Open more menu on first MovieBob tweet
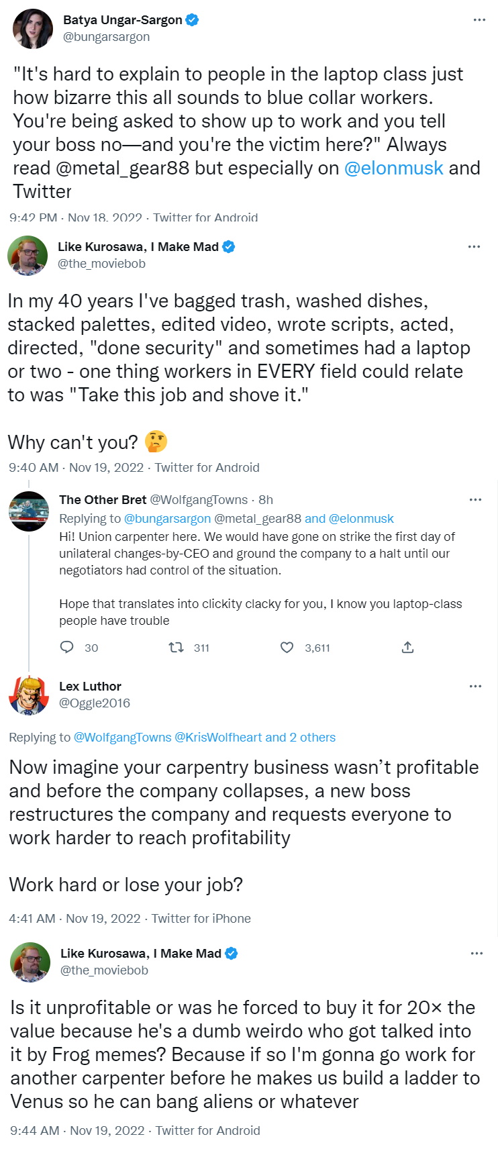Image resolution: width=498 pixels, height=1155 pixels. point(474,247)
